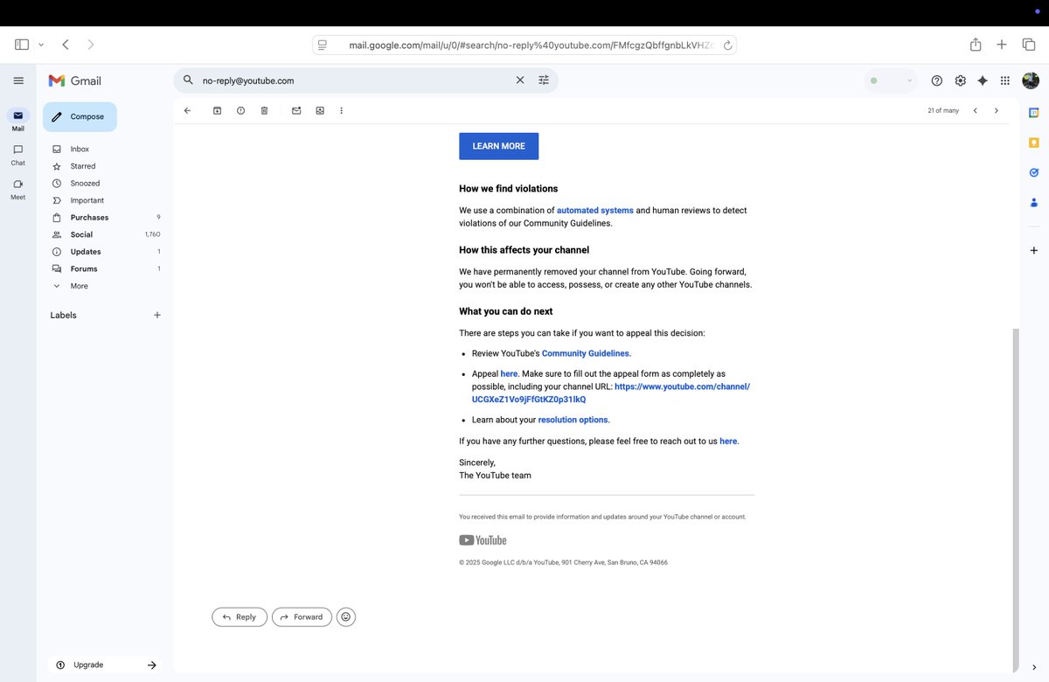
Task: Open the YouTube channel URL link
Action: pyautogui.click(x=611, y=393)
